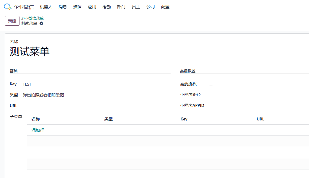
Task: Open the 机器人 menu
Action: pyautogui.click(x=46, y=7)
